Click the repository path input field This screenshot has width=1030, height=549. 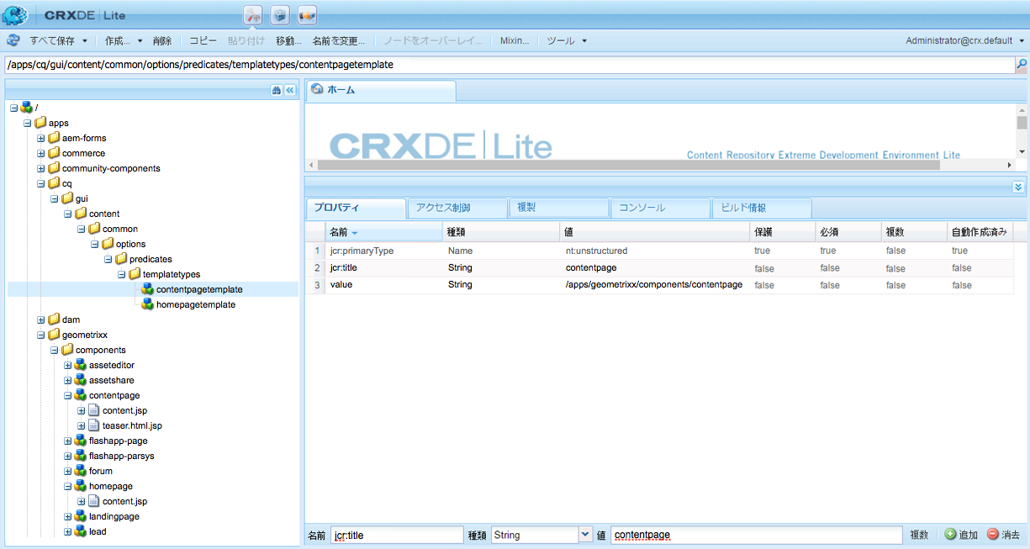509,64
